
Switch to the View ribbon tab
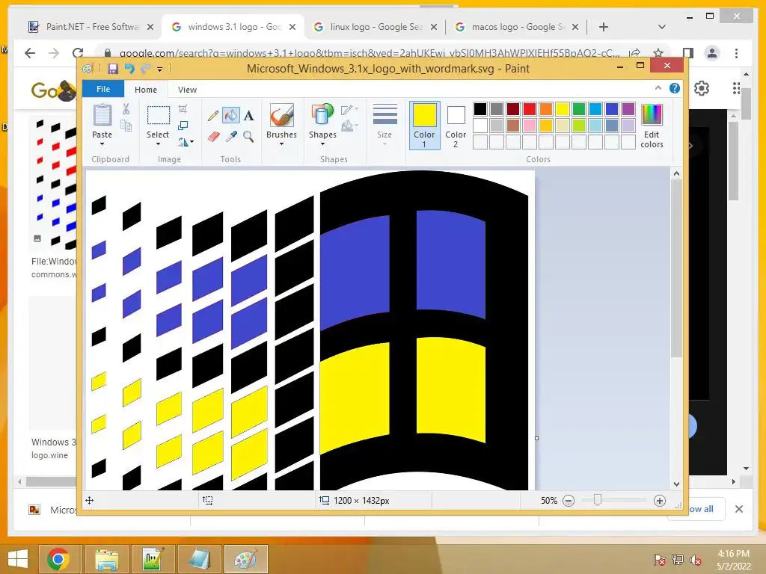tap(187, 90)
